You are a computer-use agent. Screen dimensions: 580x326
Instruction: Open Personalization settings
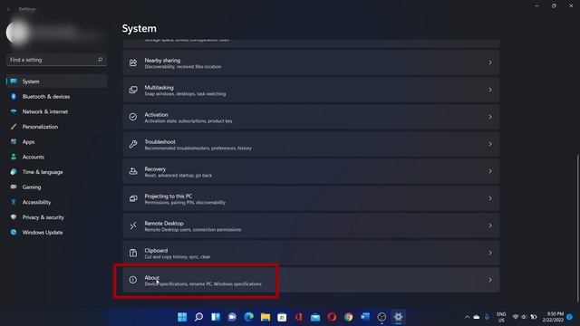coord(56,127)
